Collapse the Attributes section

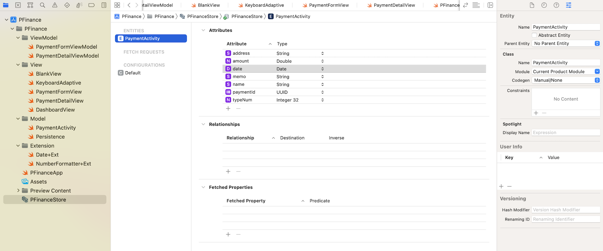tap(203, 30)
